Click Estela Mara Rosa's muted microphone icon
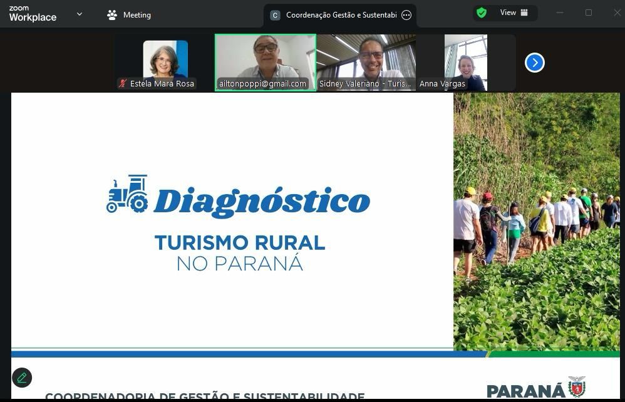 click(x=123, y=84)
